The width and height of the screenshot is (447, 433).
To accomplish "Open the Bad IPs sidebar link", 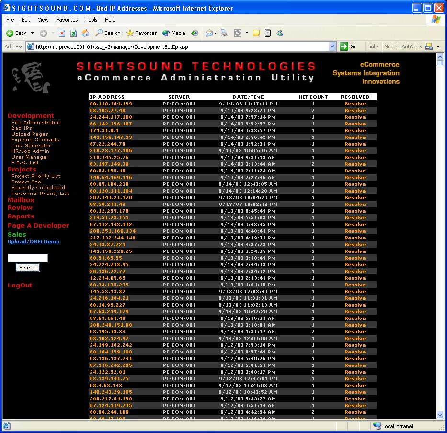I will click(22, 128).
